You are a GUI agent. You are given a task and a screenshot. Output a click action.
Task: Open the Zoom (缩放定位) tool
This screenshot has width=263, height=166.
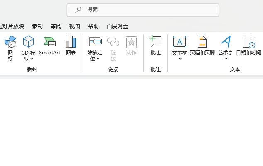tap(95, 48)
